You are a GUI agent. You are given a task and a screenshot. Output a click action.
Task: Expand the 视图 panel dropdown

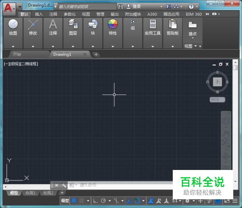pos(195,46)
